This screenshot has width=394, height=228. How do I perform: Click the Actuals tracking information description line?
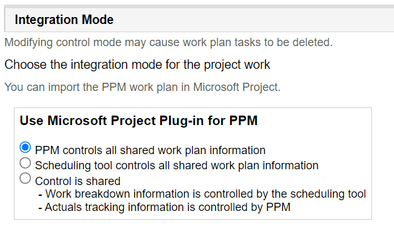coord(165,207)
